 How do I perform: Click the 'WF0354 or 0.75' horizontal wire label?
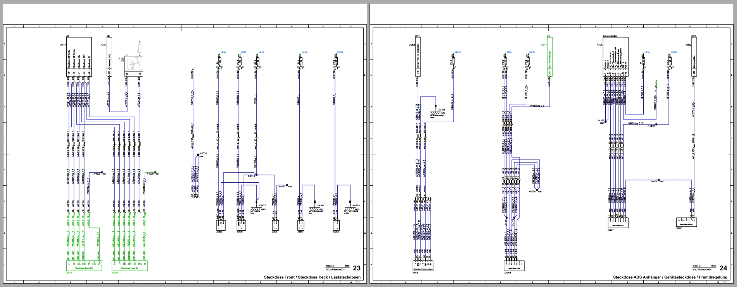click(x=636, y=123)
